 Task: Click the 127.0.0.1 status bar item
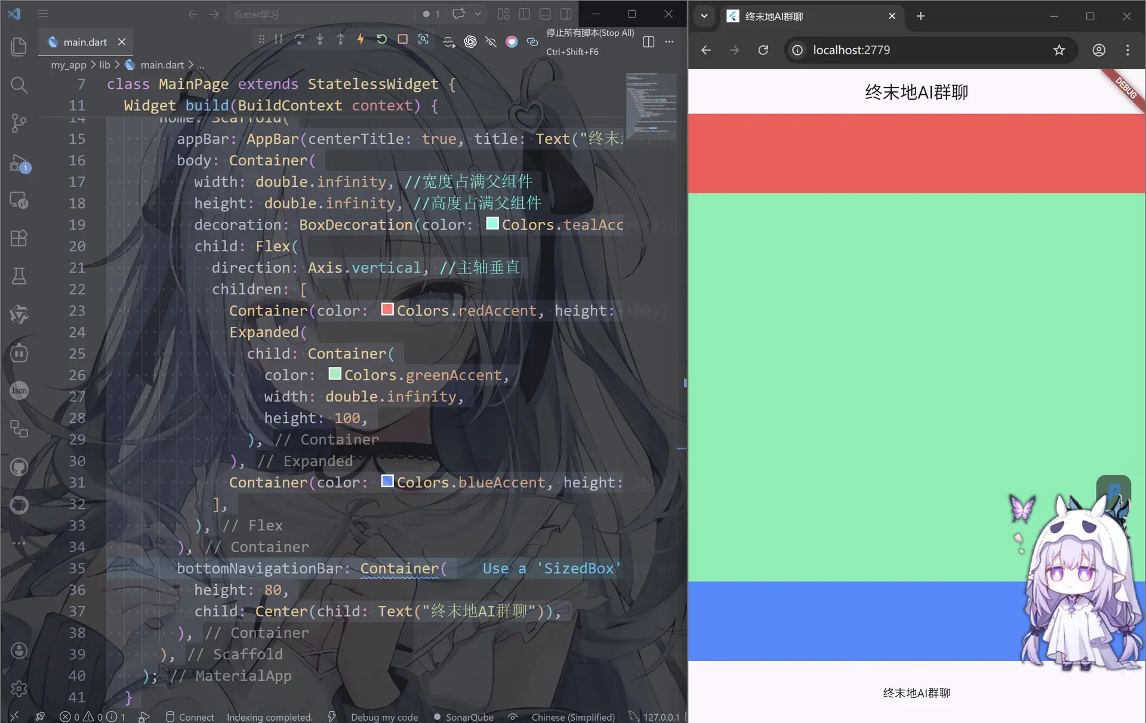655,716
